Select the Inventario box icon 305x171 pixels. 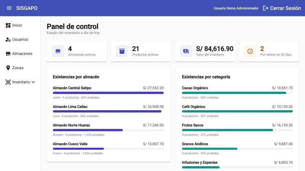tap(8, 82)
